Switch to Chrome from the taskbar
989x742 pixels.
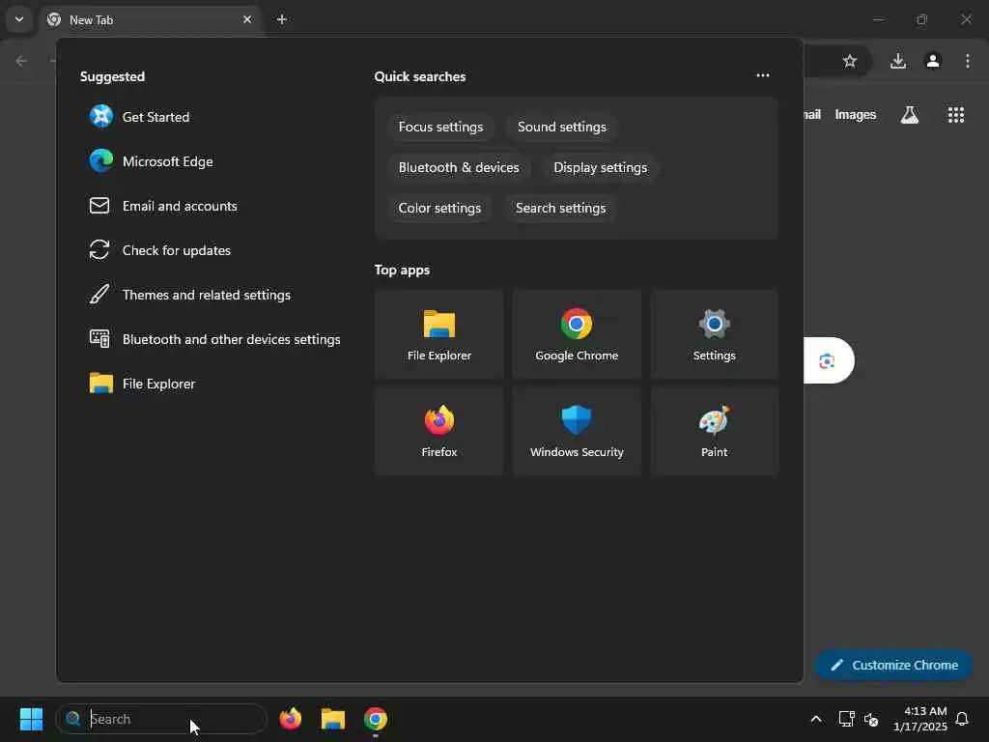376,719
